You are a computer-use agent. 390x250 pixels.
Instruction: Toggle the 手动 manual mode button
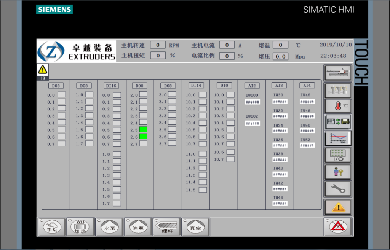pyautogui.click(x=51, y=227)
